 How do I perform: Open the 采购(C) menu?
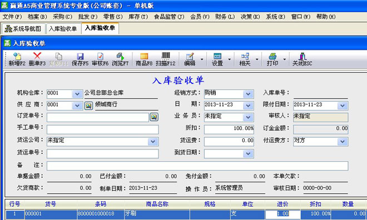pos(62,17)
